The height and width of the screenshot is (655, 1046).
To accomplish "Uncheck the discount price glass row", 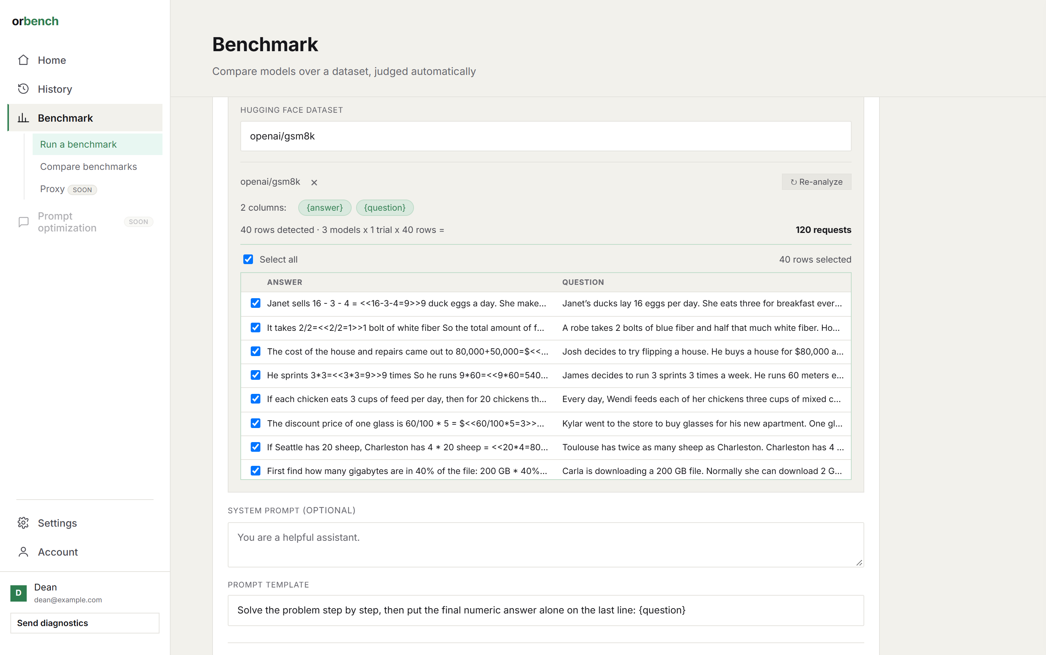I will point(256,423).
